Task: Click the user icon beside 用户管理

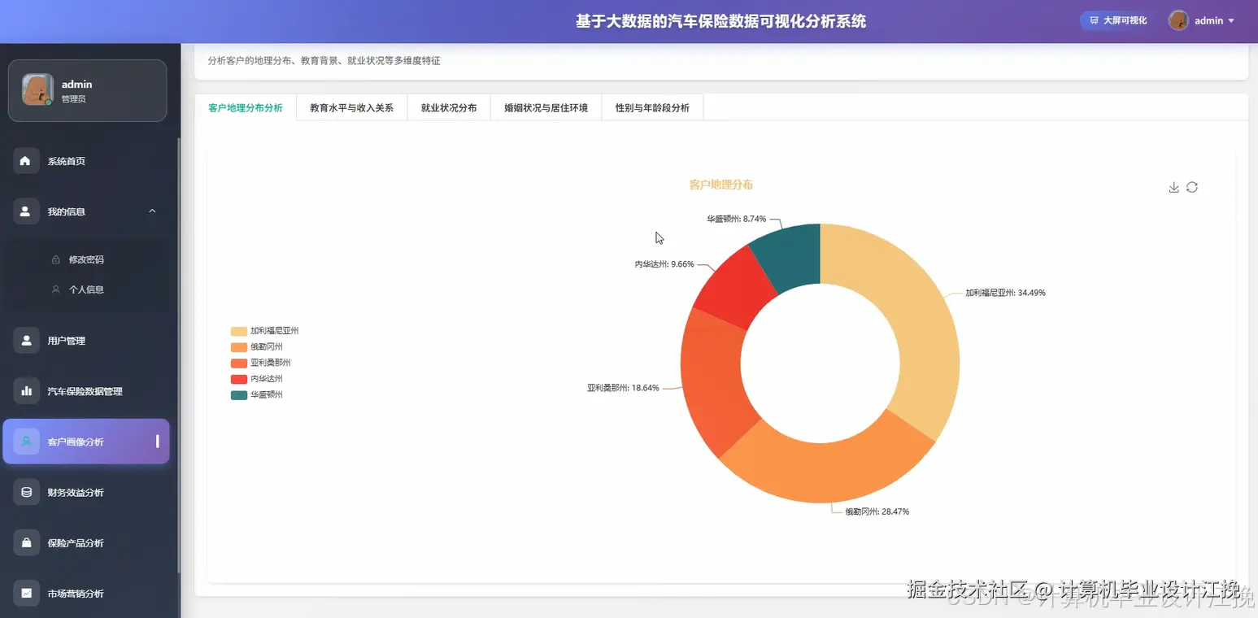Action: coord(26,341)
